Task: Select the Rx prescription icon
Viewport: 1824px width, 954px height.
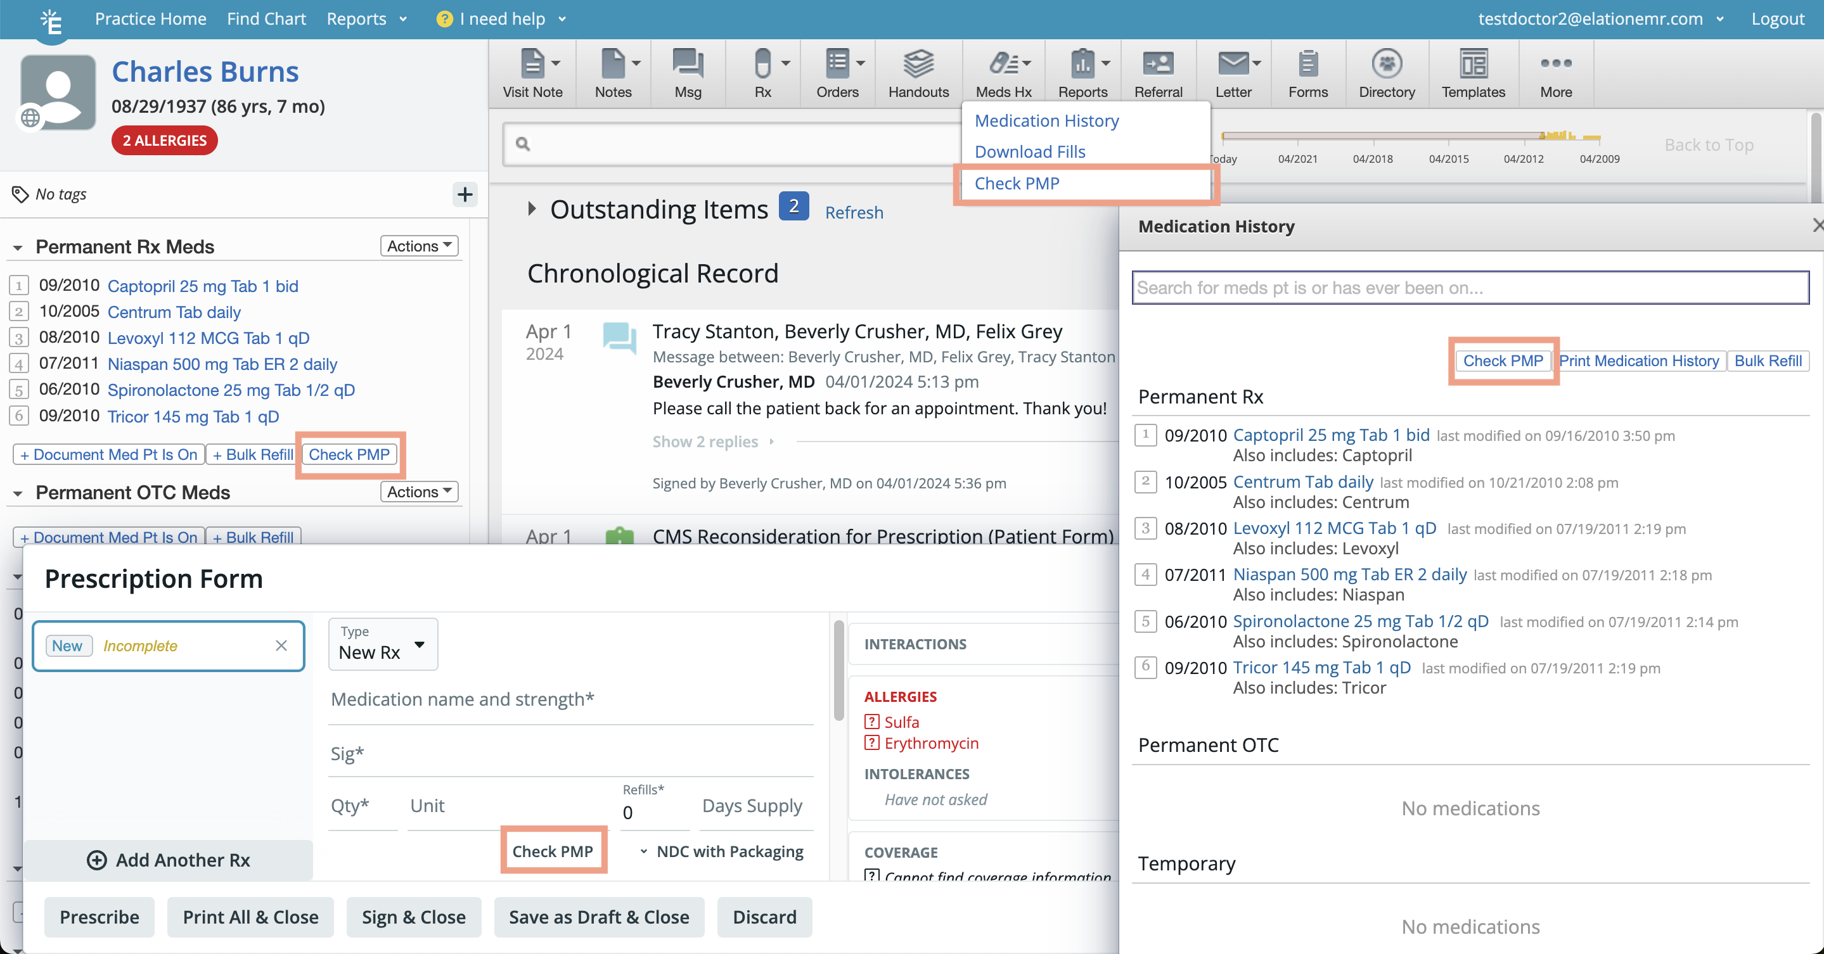Action: (x=762, y=71)
